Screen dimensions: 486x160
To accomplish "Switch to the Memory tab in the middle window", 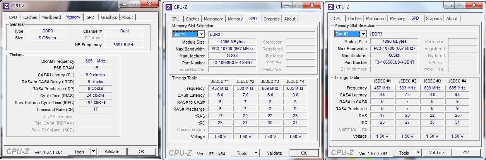I will (x=235, y=19).
